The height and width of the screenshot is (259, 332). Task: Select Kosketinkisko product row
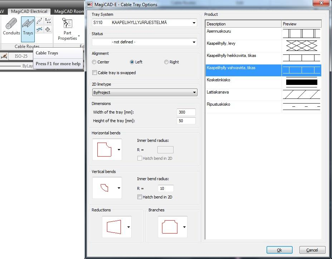point(263,82)
